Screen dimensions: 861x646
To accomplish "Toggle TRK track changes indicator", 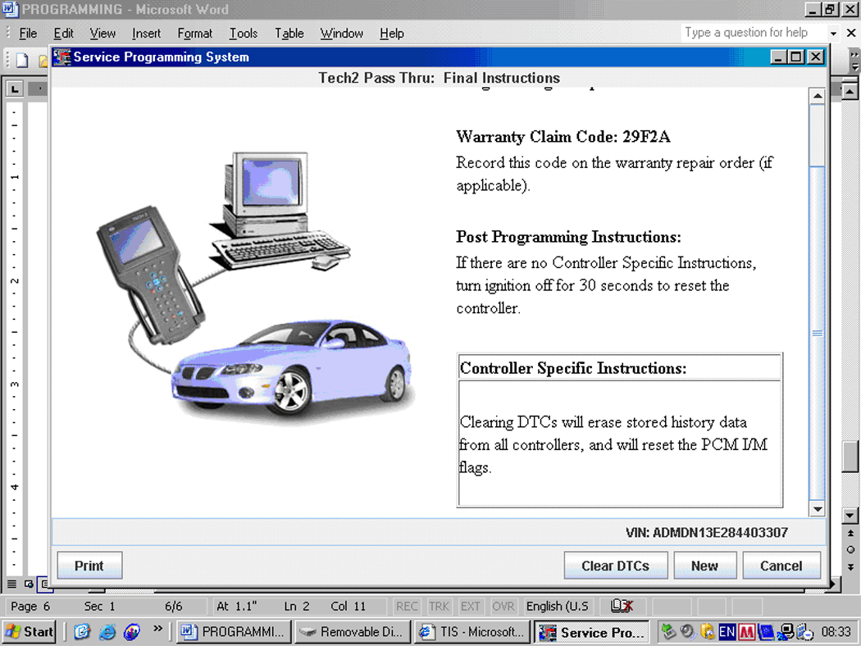I will (x=439, y=607).
